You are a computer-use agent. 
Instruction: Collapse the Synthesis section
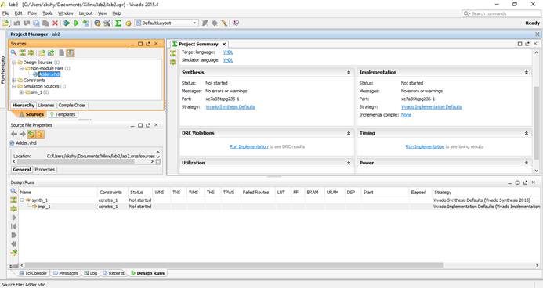tap(349, 73)
